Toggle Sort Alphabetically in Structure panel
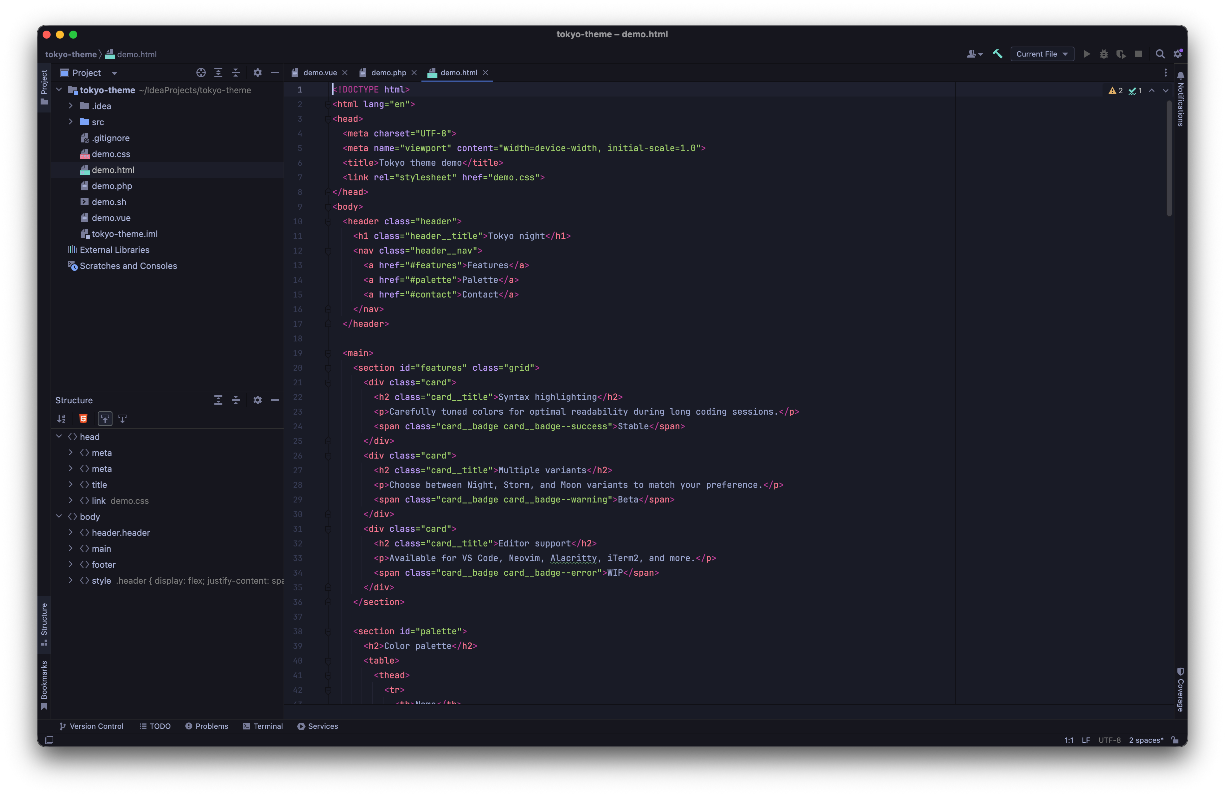Viewport: 1225px width, 796px height. tap(61, 419)
